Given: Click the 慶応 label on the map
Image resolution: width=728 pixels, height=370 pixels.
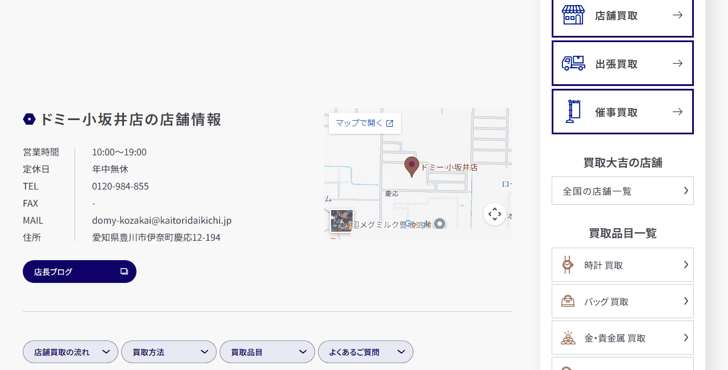Looking at the screenshot, I should coord(392,194).
